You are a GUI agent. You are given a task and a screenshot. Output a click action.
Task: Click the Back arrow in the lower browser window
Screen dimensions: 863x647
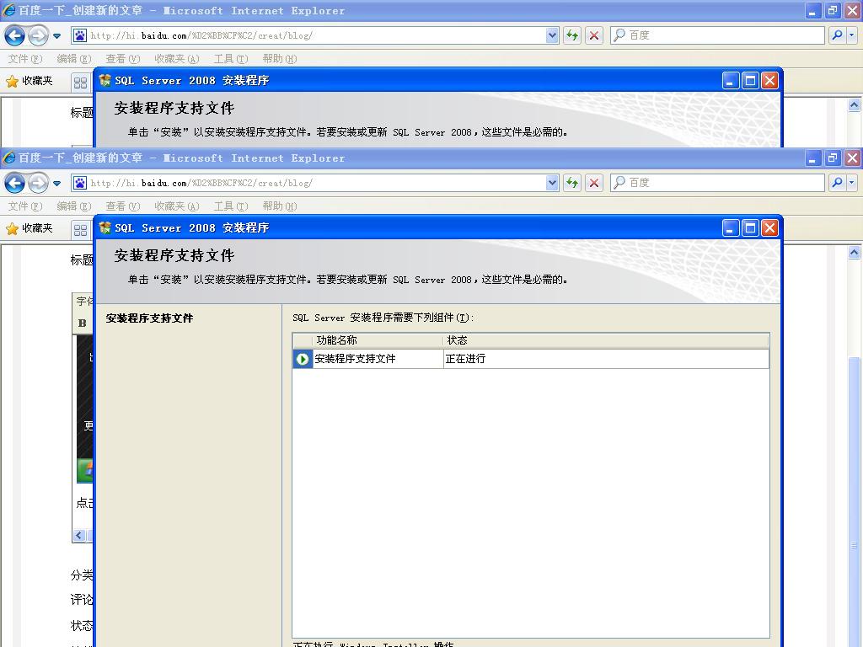click(x=14, y=183)
